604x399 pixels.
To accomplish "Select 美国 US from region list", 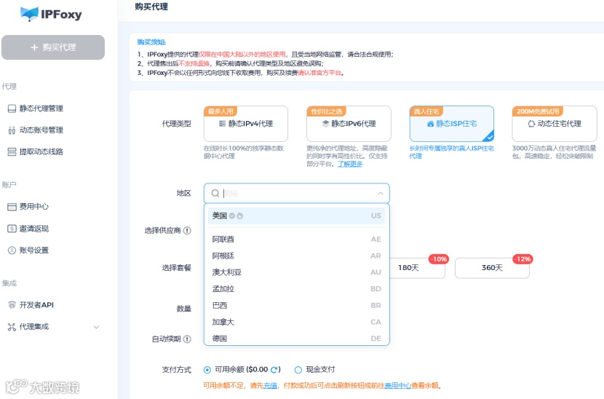I will click(x=297, y=216).
